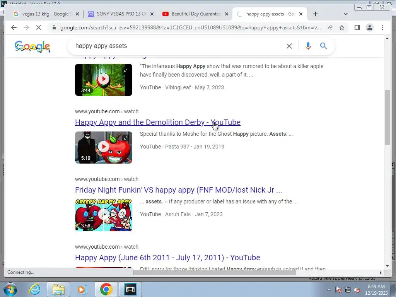Click the blue magnifier search icon
Viewport: 396px width, 297px height.
[x=324, y=46]
